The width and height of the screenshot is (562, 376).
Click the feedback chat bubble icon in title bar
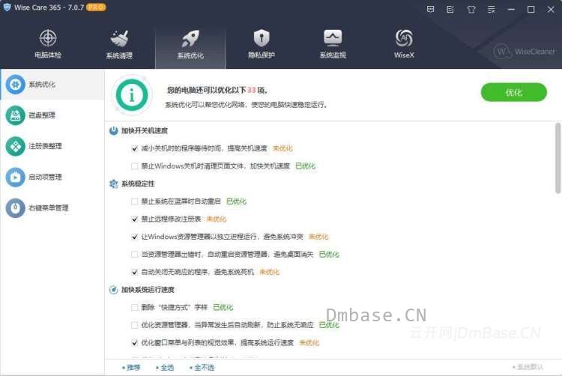click(430, 9)
